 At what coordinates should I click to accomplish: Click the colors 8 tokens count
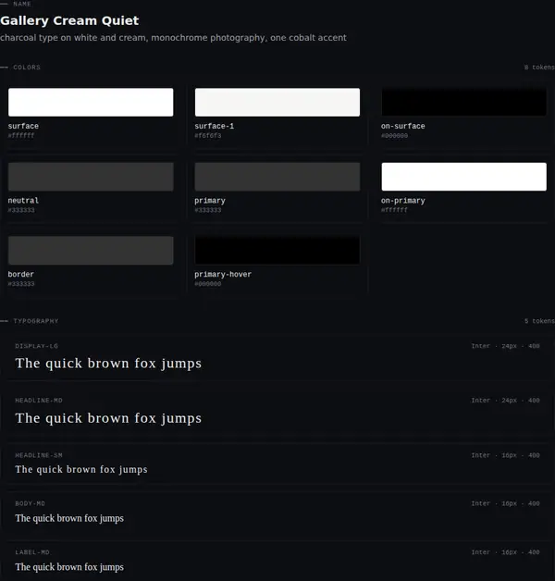[x=539, y=68]
